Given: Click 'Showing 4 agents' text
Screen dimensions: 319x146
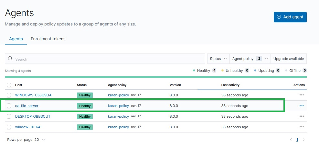Looking at the screenshot, I should (18, 71).
